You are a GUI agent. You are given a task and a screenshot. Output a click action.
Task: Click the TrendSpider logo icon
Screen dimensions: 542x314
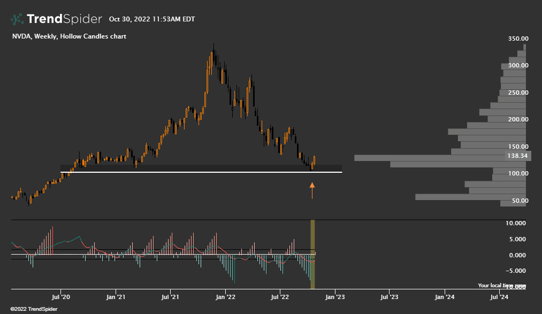[17, 19]
